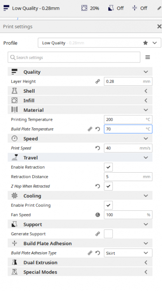Enable the Generate Support checkbox
This screenshot has height=291, width=162.
pyautogui.click(x=108, y=234)
